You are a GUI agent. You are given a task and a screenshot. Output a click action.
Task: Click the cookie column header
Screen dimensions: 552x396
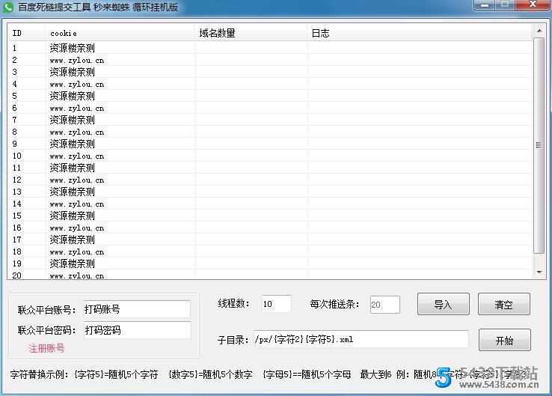120,33
